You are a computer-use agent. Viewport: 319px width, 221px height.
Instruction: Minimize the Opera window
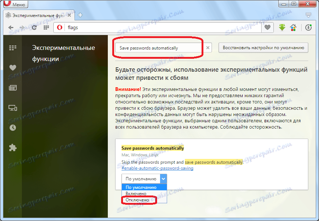coord(284,4)
